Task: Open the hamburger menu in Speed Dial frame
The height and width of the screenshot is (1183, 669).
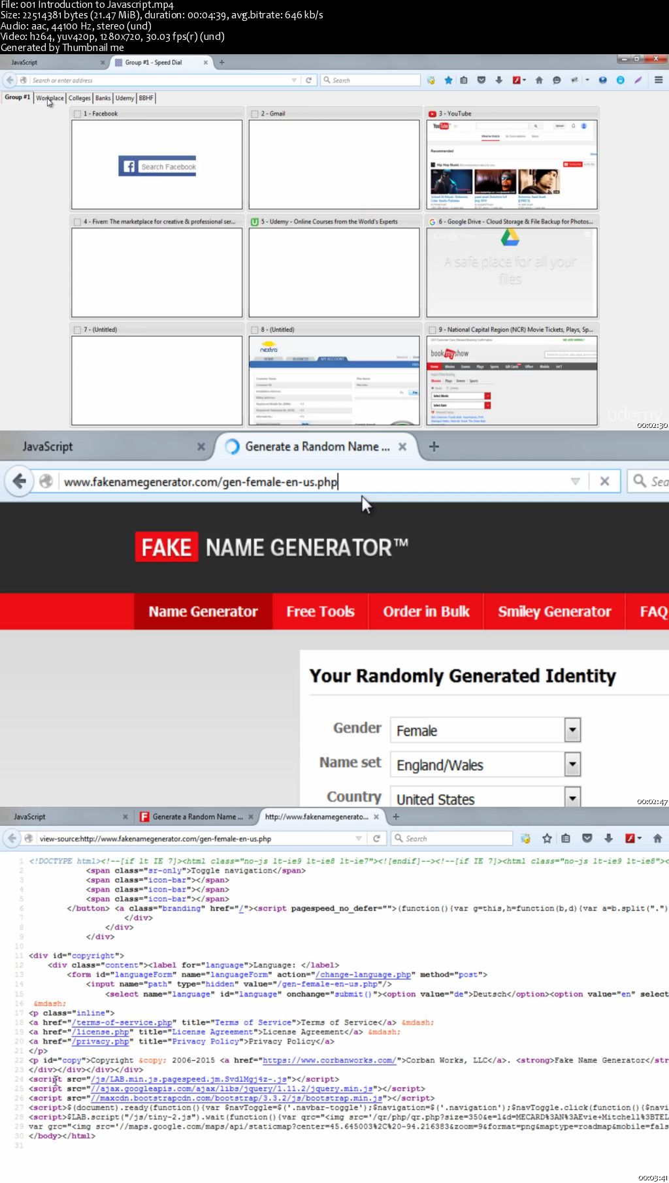Action: (658, 80)
